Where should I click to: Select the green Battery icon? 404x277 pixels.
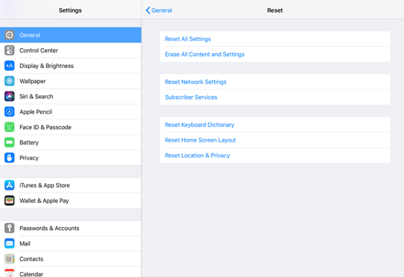click(x=10, y=142)
